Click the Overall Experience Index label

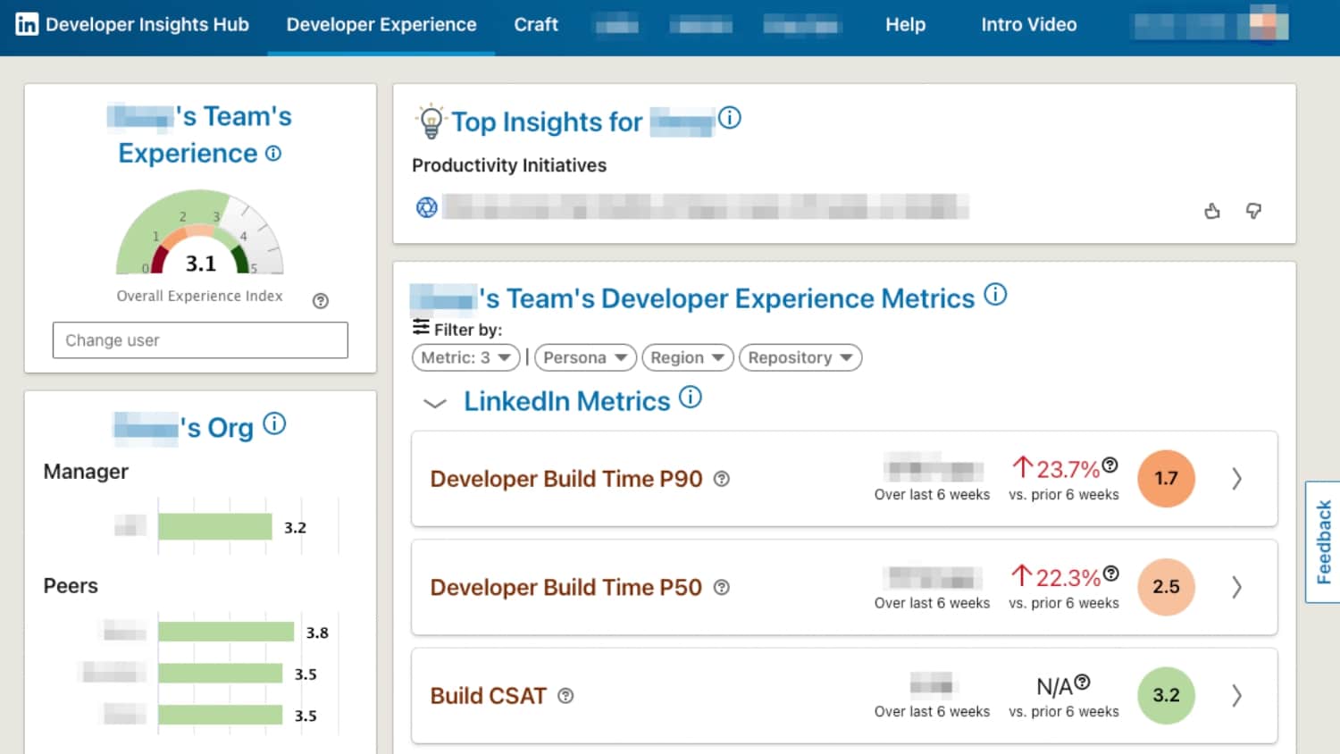coord(199,296)
